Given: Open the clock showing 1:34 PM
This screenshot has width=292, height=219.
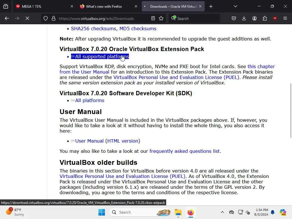Looking at the screenshot, I should pos(261,212).
